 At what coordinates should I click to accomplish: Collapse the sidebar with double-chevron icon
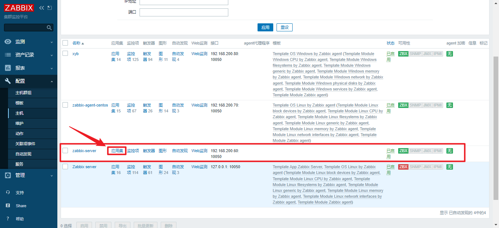tap(41, 8)
